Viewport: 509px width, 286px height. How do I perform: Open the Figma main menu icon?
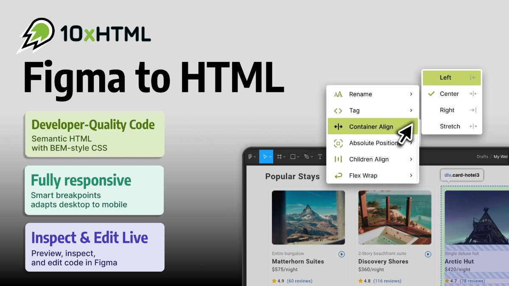[250, 156]
